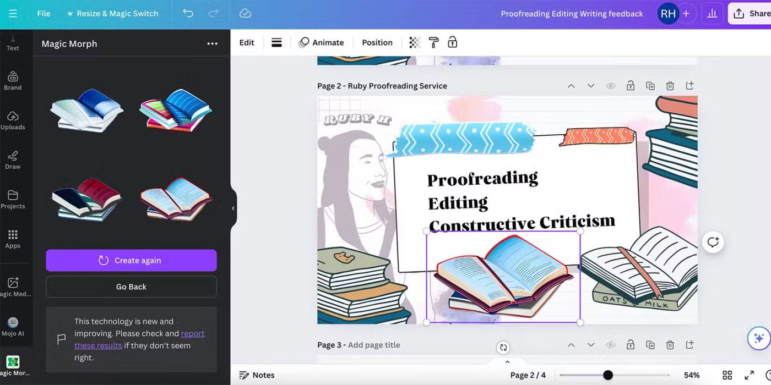Open Magic Morph three-dot options menu
Screen dimensions: 771x385
click(212, 44)
